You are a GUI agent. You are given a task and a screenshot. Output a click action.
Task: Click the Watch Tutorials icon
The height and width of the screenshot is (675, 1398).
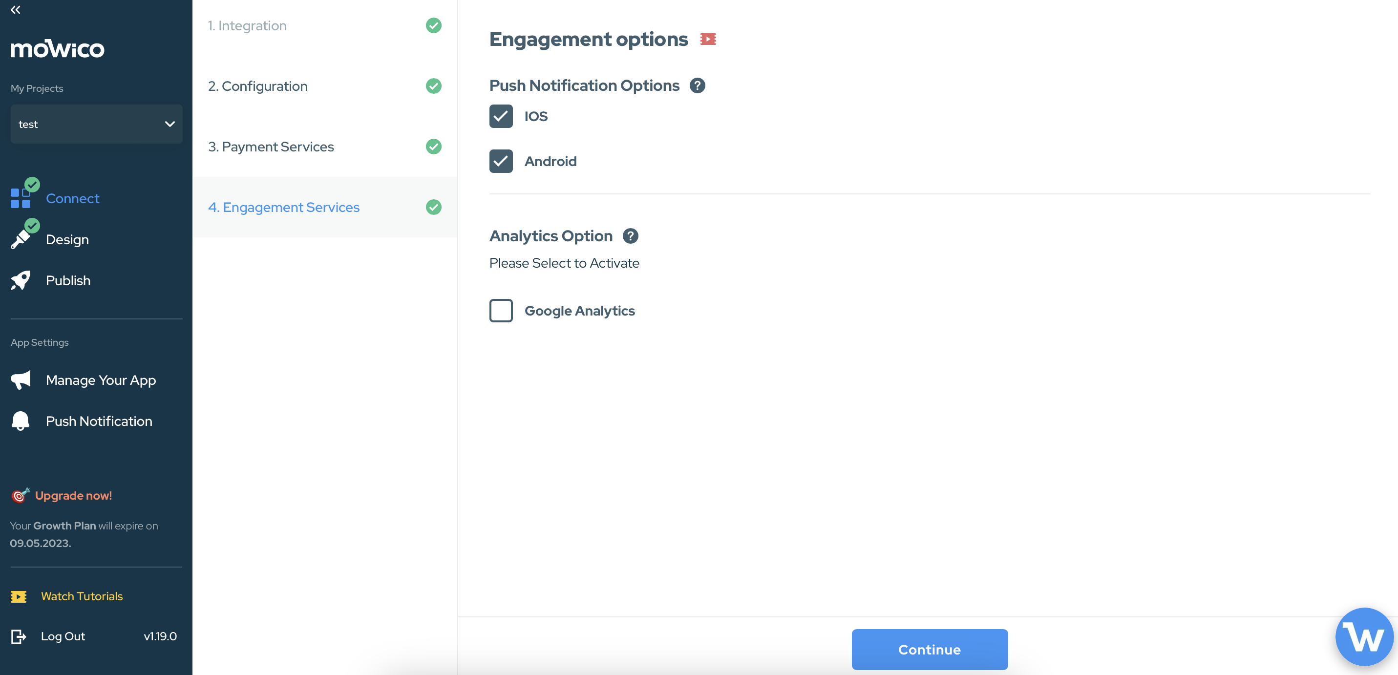19,596
